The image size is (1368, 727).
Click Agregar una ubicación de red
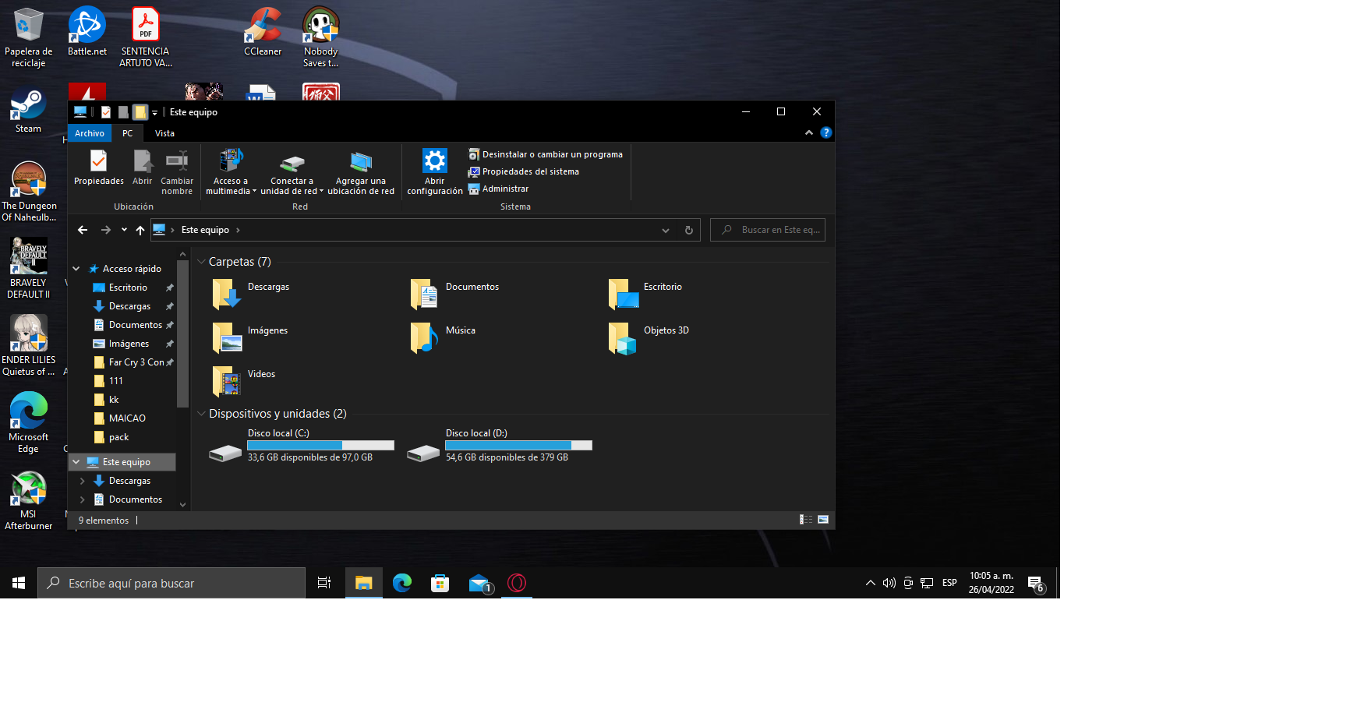[x=361, y=172]
